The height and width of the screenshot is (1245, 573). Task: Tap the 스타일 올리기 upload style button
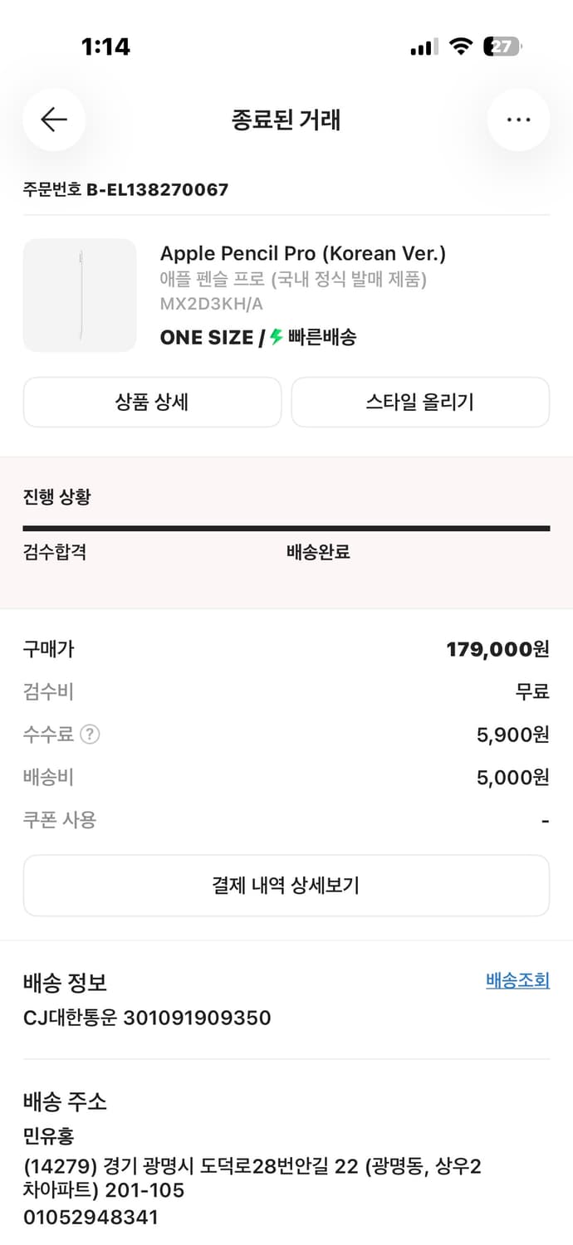click(420, 402)
